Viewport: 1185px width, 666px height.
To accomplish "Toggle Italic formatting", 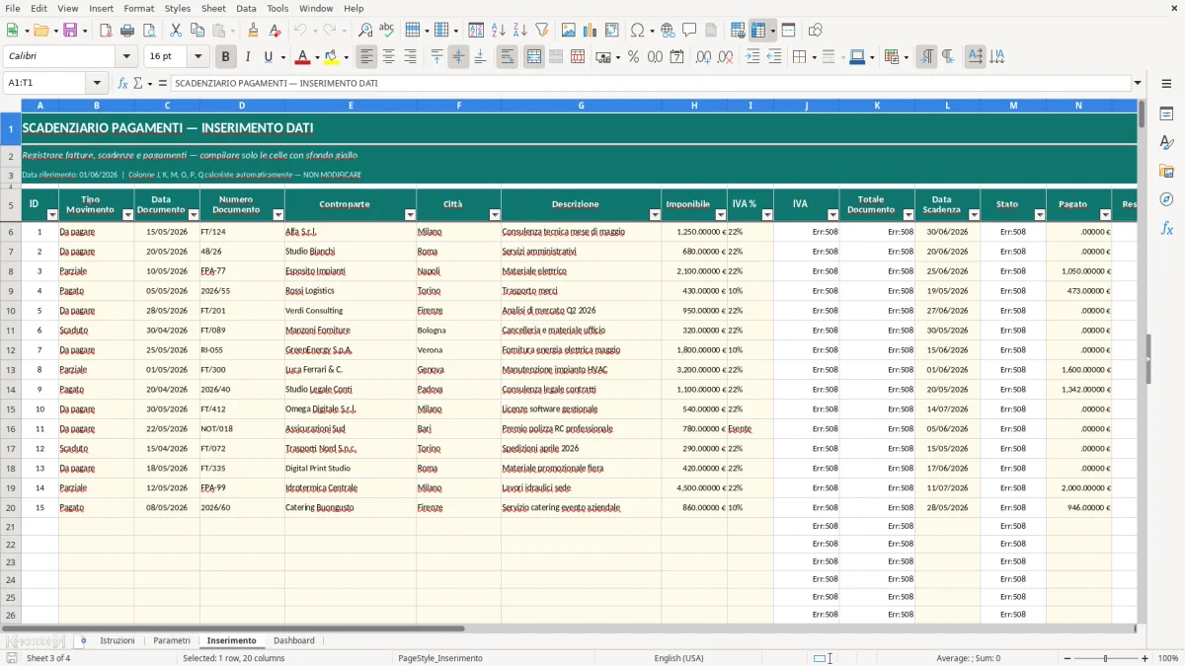I will coord(247,57).
